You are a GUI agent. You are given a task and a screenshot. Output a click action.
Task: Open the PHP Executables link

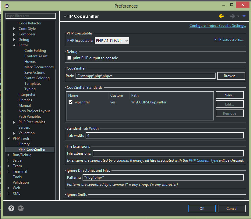[x=229, y=39]
